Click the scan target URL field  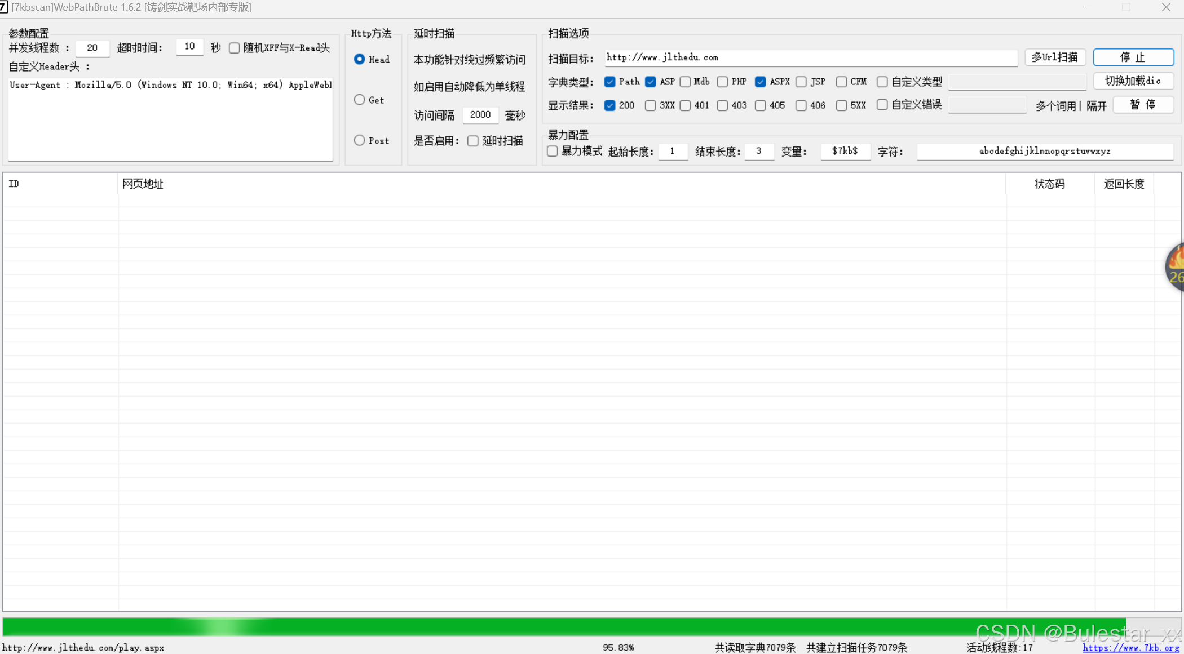810,57
